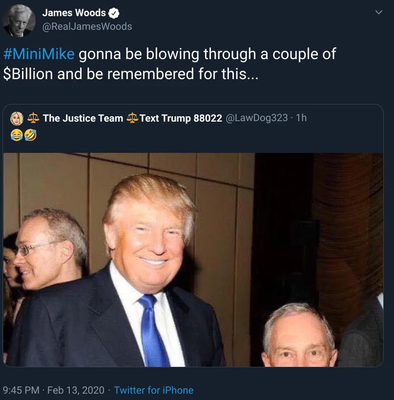Viewport: 394px width, 400px height.
Task: Open the 9:45 PM timestamp link
Action: 21,390
